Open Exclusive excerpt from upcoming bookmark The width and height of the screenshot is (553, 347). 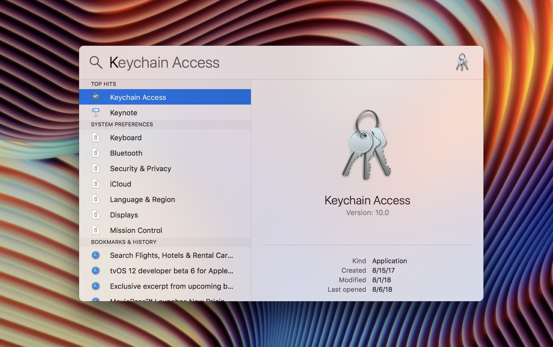[171, 286]
